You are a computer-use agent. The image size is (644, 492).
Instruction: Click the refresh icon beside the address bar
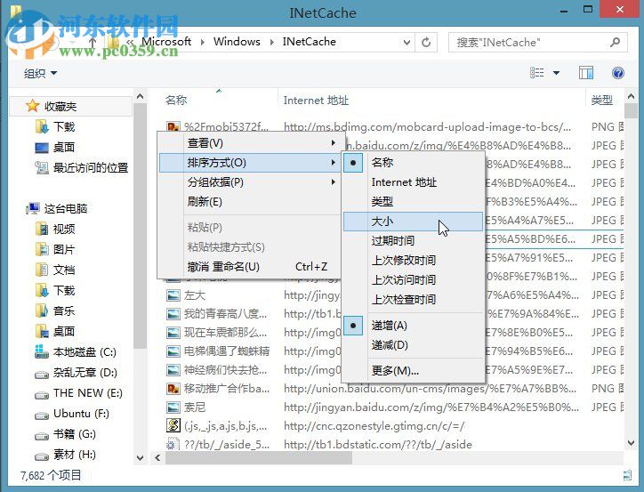(426, 43)
